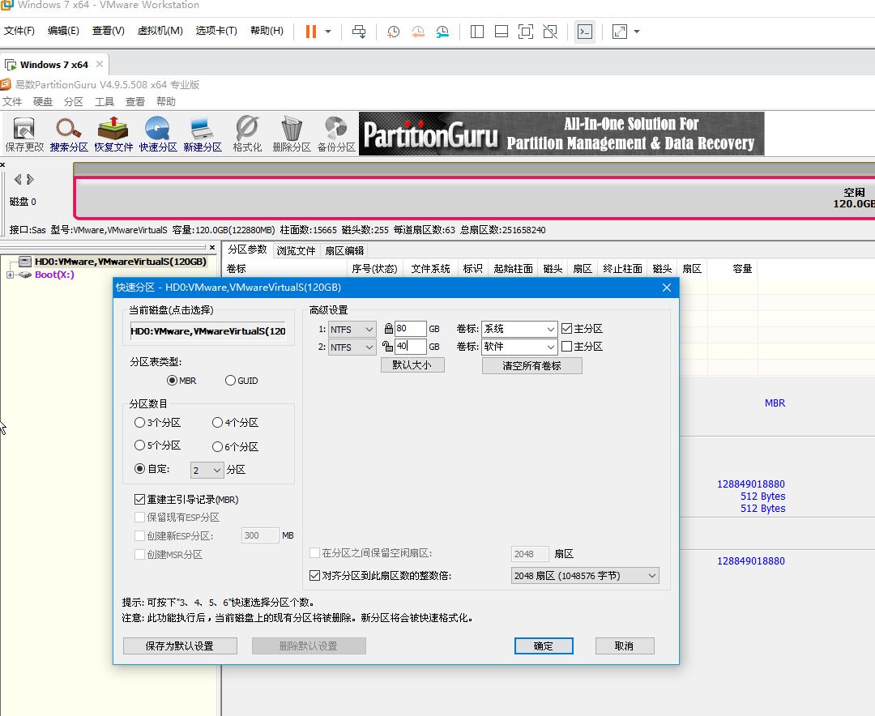
Task: Click 默认大小 button
Action: point(412,365)
